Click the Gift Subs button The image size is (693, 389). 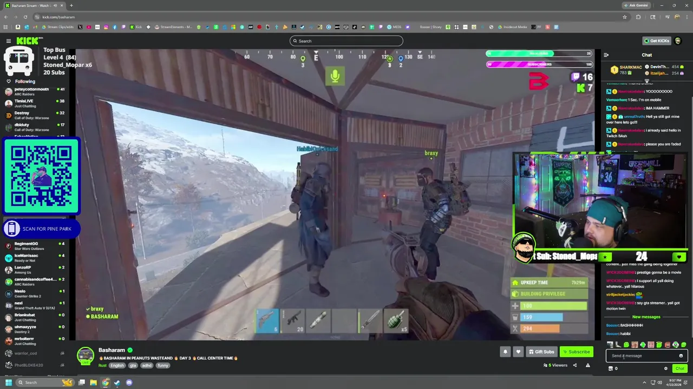[x=541, y=352]
